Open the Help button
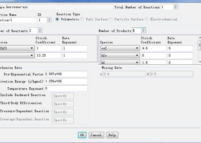The height and width of the screenshot is (143, 201). tap(112, 135)
